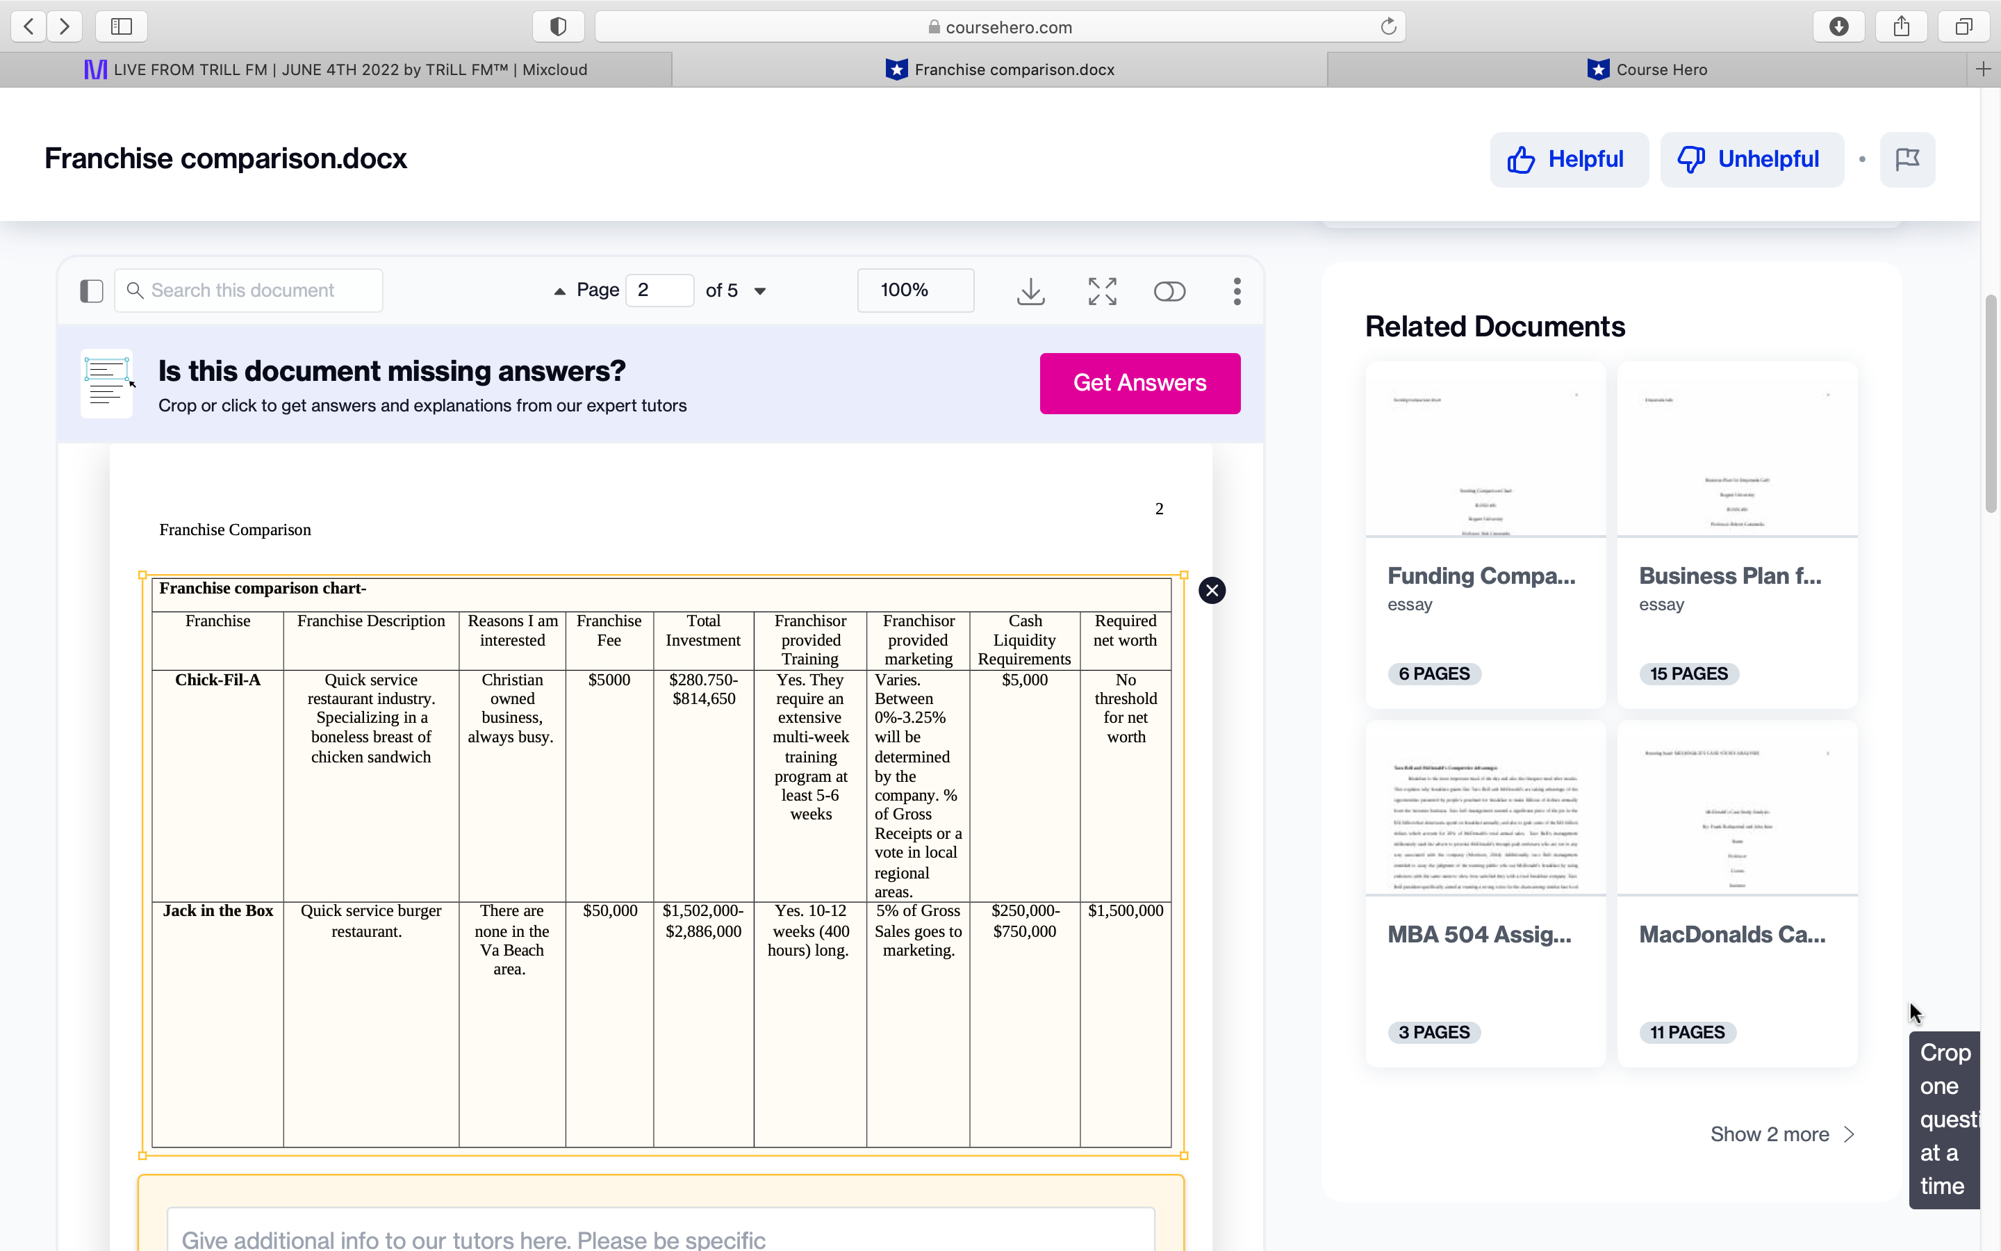Focus the Search this document field
The height and width of the screenshot is (1251, 2001).
[249, 291]
